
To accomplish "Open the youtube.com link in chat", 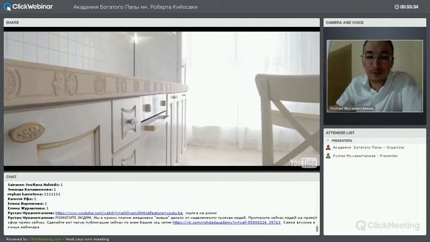I will point(119,213).
